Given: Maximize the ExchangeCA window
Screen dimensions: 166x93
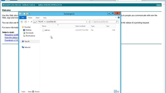Looking at the screenshot, I should [x=113, y=13].
